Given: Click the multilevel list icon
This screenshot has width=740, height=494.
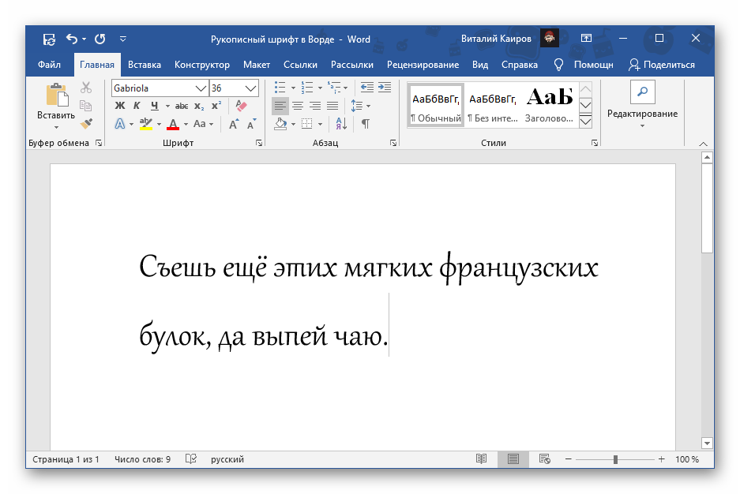Looking at the screenshot, I should pos(334,88).
